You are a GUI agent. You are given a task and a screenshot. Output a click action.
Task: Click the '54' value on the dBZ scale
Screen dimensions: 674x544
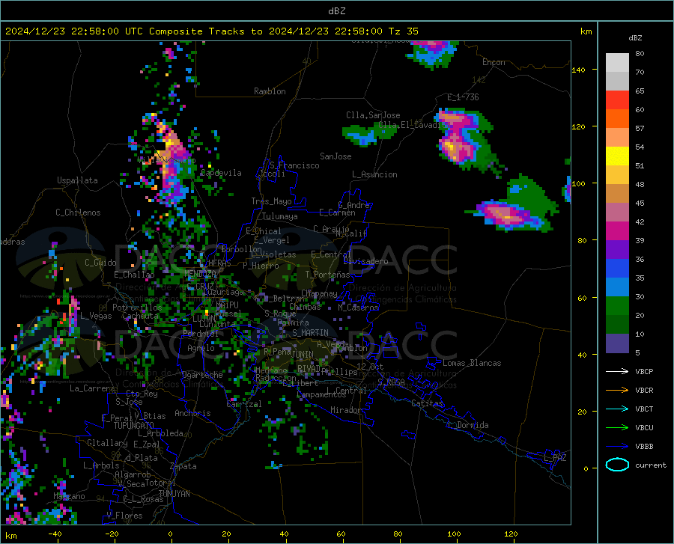pyautogui.click(x=640, y=147)
